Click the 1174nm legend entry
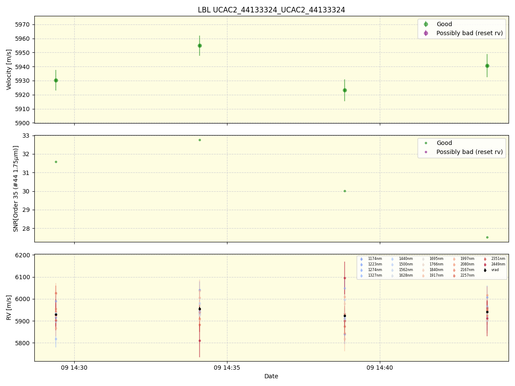This screenshot has height=386, width=515. coord(375,259)
